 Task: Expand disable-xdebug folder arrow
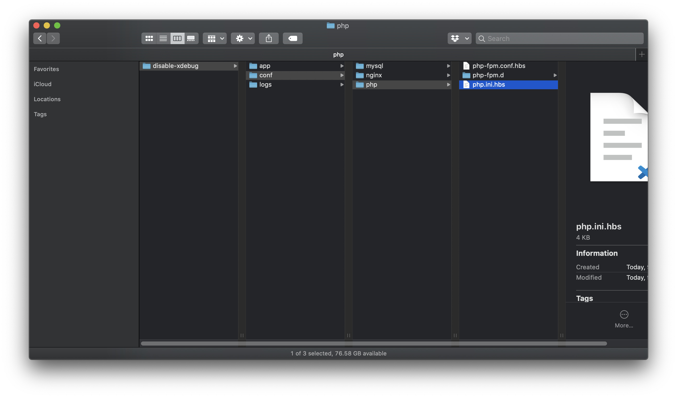pos(235,66)
